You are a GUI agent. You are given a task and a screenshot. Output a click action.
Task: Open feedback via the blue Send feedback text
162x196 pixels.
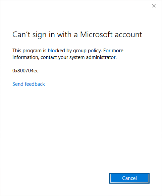(x=29, y=84)
